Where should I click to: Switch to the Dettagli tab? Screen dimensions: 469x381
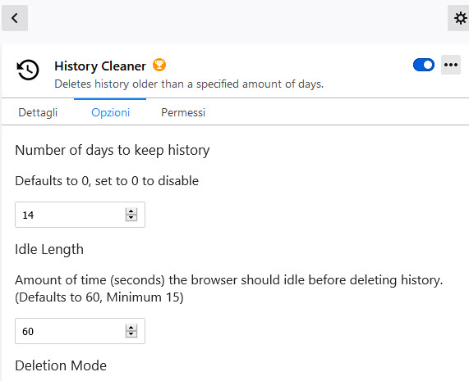[38, 112]
